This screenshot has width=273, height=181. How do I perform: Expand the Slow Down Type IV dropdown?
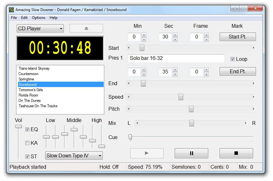tap(74, 155)
